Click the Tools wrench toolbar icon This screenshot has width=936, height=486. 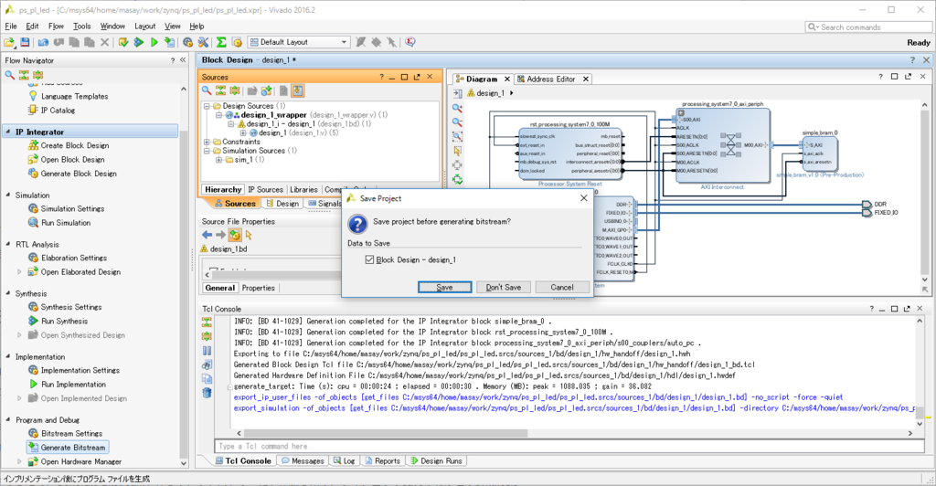click(x=203, y=42)
